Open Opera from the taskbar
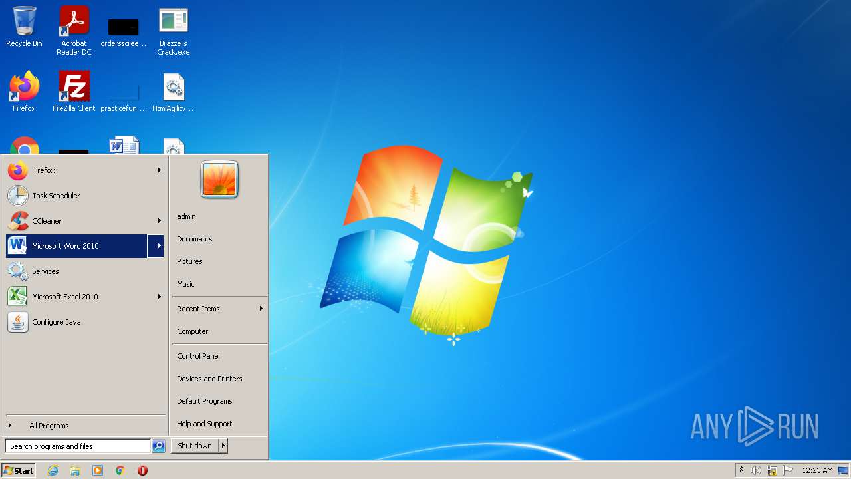The image size is (851, 479). [142, 470]
